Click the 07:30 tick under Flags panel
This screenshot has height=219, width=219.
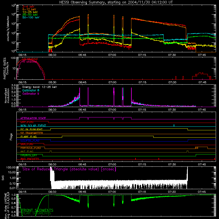click(172, 165)
